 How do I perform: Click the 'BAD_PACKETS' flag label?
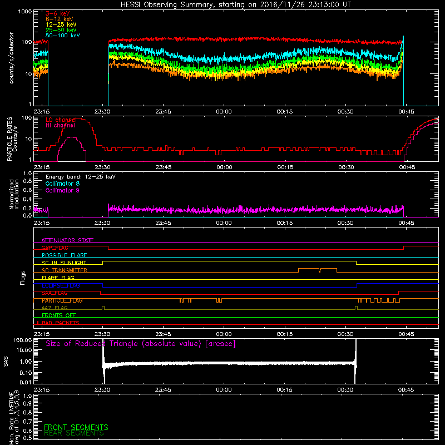point(61,323)
